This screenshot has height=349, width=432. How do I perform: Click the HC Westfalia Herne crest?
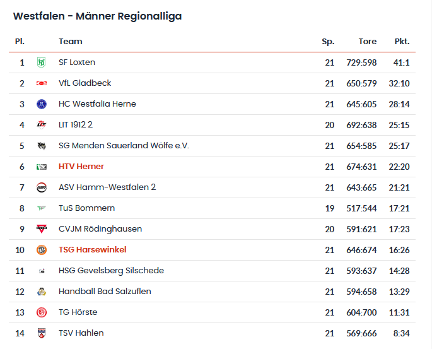pyautogui.click(x=42, y=104)
